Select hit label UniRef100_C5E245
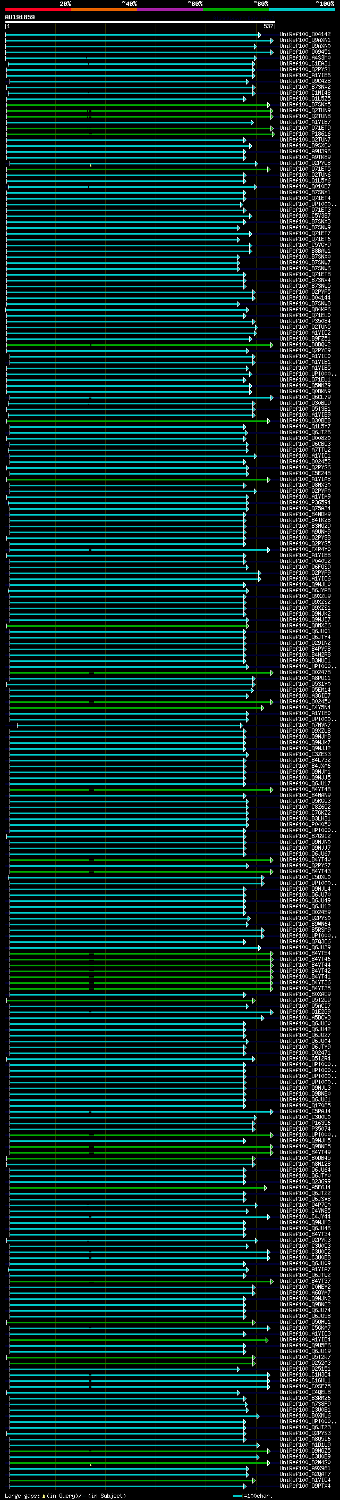The image size is (340, 1500). (305, 474)
